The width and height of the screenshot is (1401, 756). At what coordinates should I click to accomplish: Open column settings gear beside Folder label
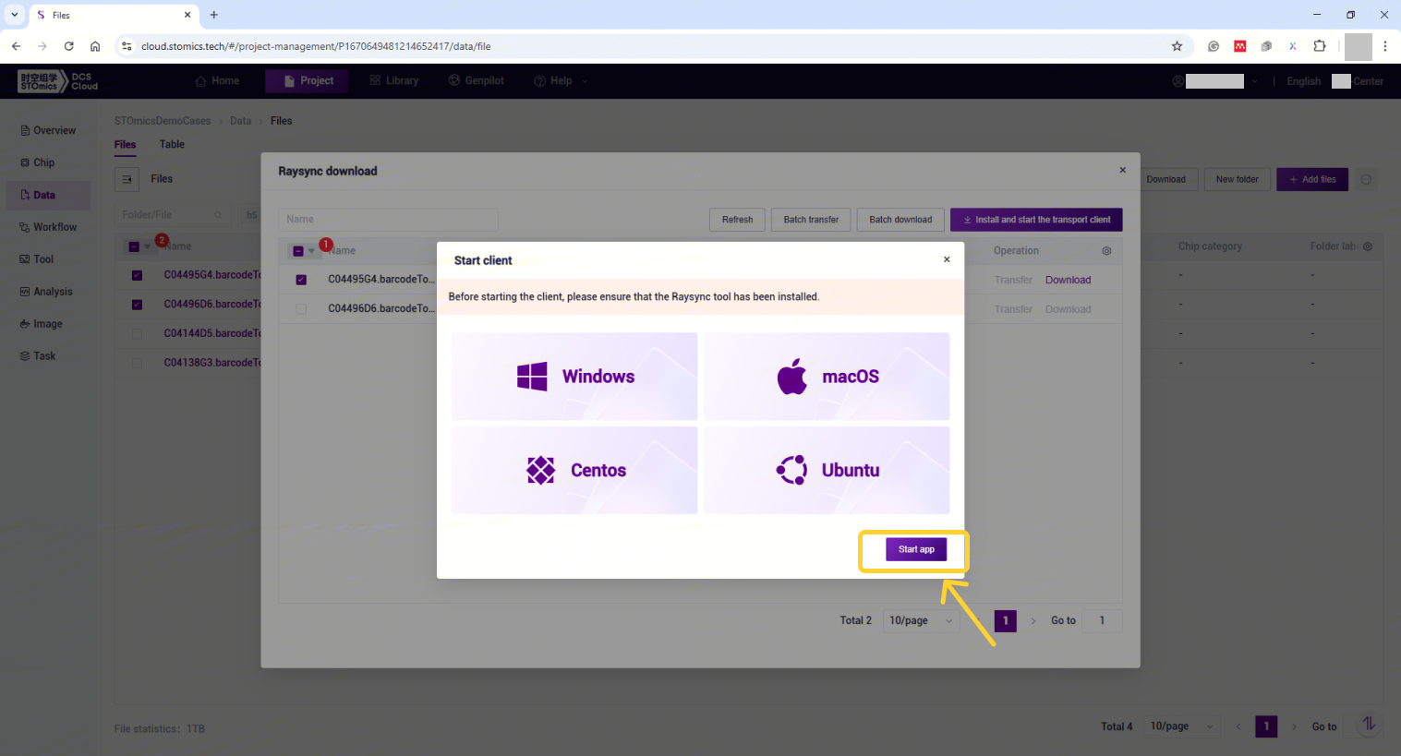point(1368,246)
